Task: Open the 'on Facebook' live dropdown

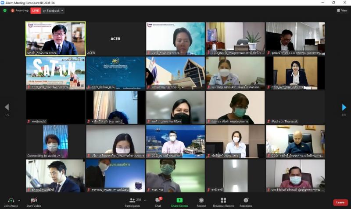Action: 53,10
